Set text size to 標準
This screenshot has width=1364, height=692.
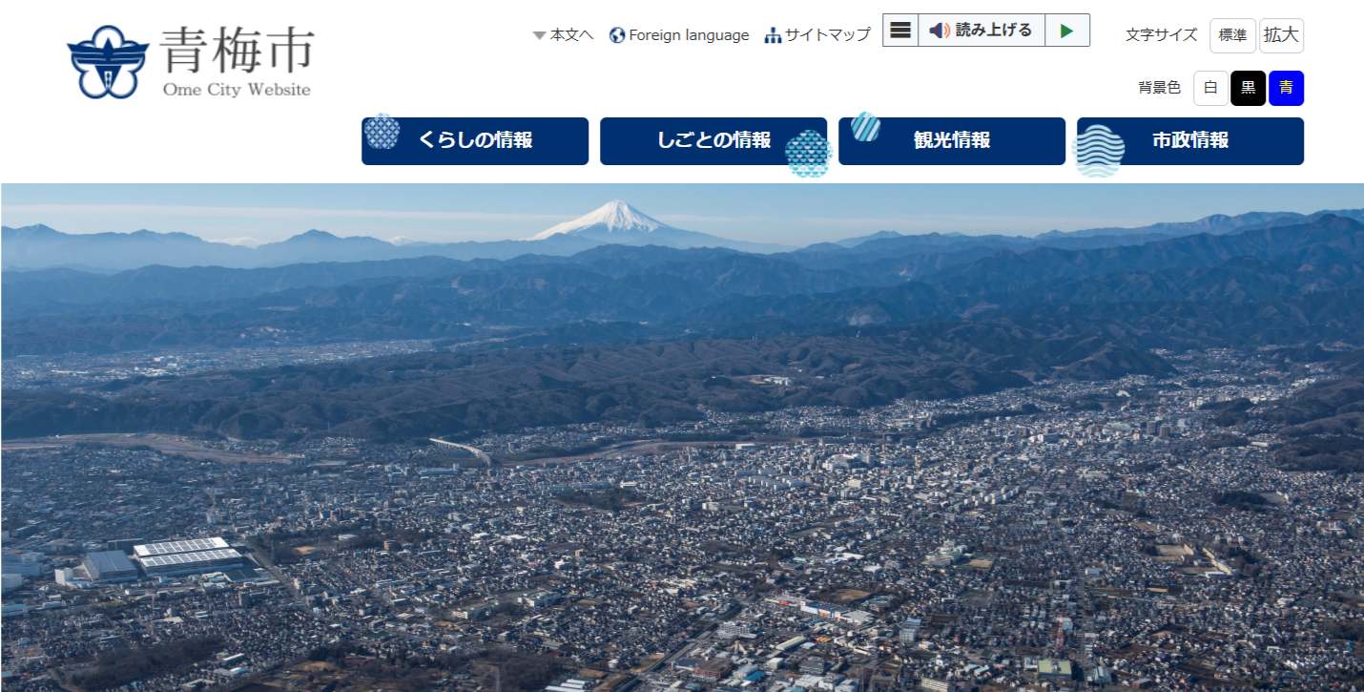coord(1232,35)
